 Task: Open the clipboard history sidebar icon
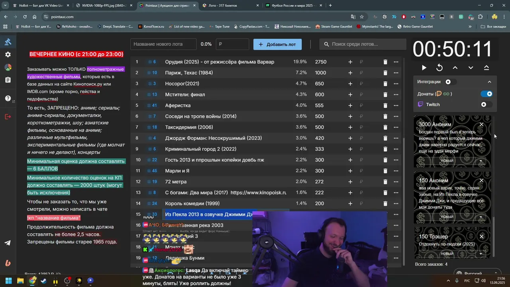point(8,80)
